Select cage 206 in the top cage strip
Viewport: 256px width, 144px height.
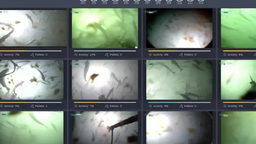(137, 2)
